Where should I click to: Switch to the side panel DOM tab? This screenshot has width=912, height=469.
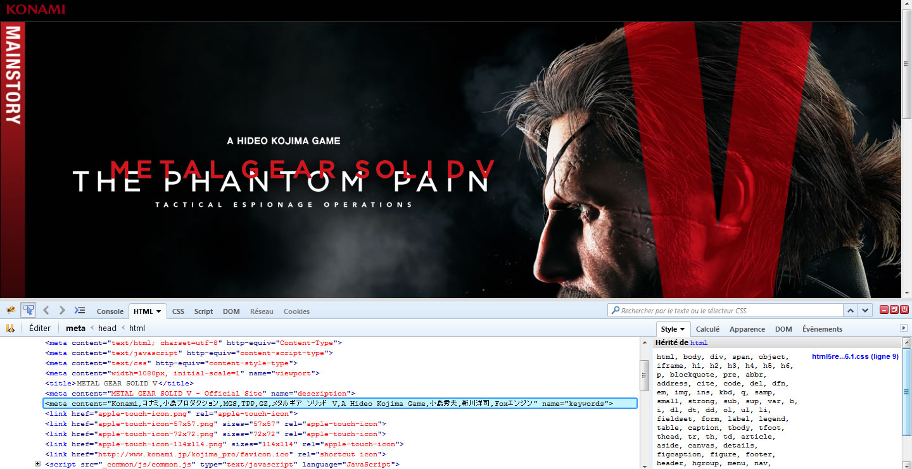coord(783,329)
